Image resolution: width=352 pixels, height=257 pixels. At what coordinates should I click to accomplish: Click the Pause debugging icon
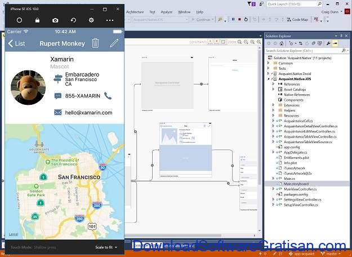(233, 20)
